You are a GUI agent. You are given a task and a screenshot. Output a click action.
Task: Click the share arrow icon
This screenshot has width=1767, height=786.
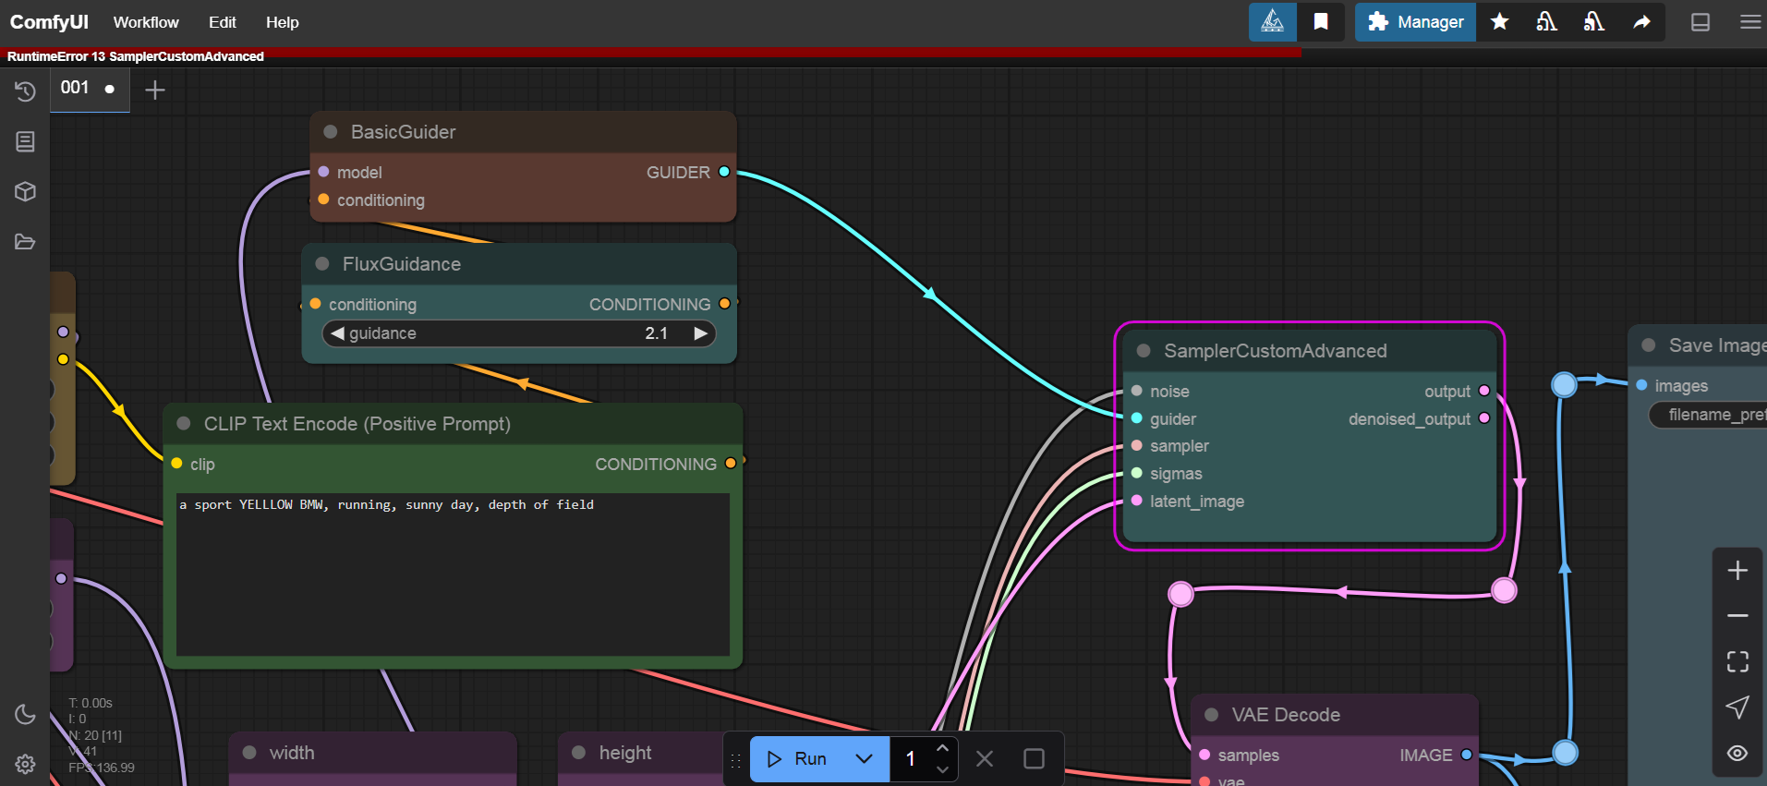coord(1641,22)
